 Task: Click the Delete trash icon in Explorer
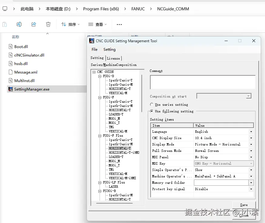coord(48,24)
